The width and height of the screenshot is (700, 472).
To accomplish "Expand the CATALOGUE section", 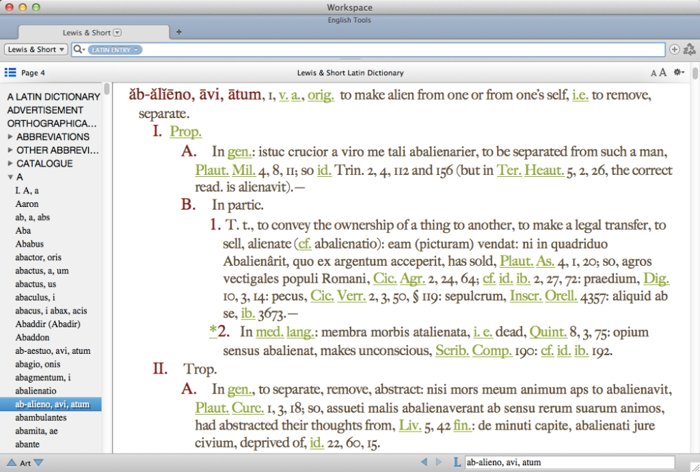I will point(10,163).
